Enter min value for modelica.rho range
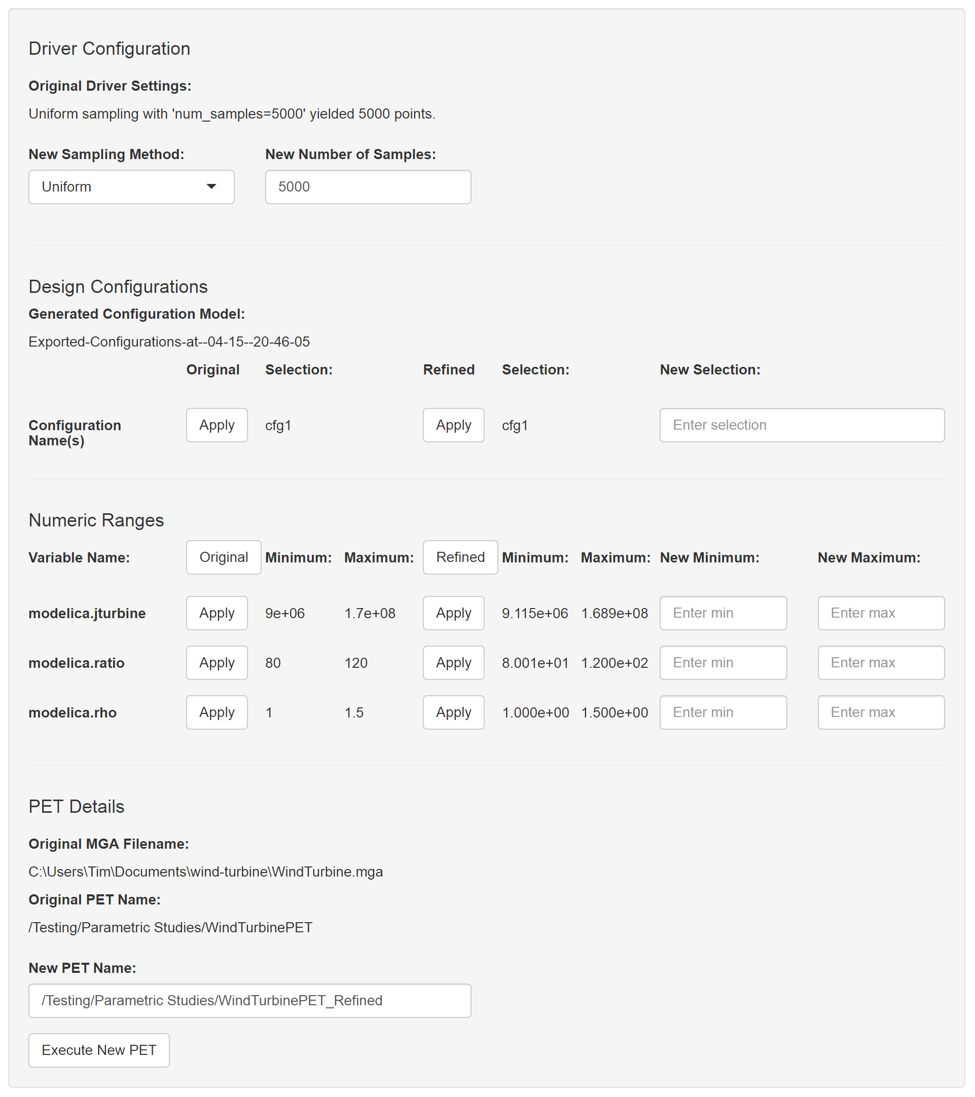This screenshot has width=975, height=1097. 725,712
